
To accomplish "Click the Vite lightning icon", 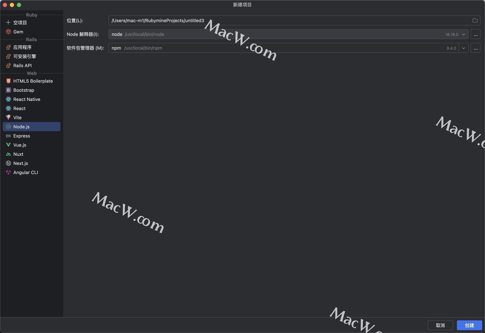I will (x=8, y=117).
